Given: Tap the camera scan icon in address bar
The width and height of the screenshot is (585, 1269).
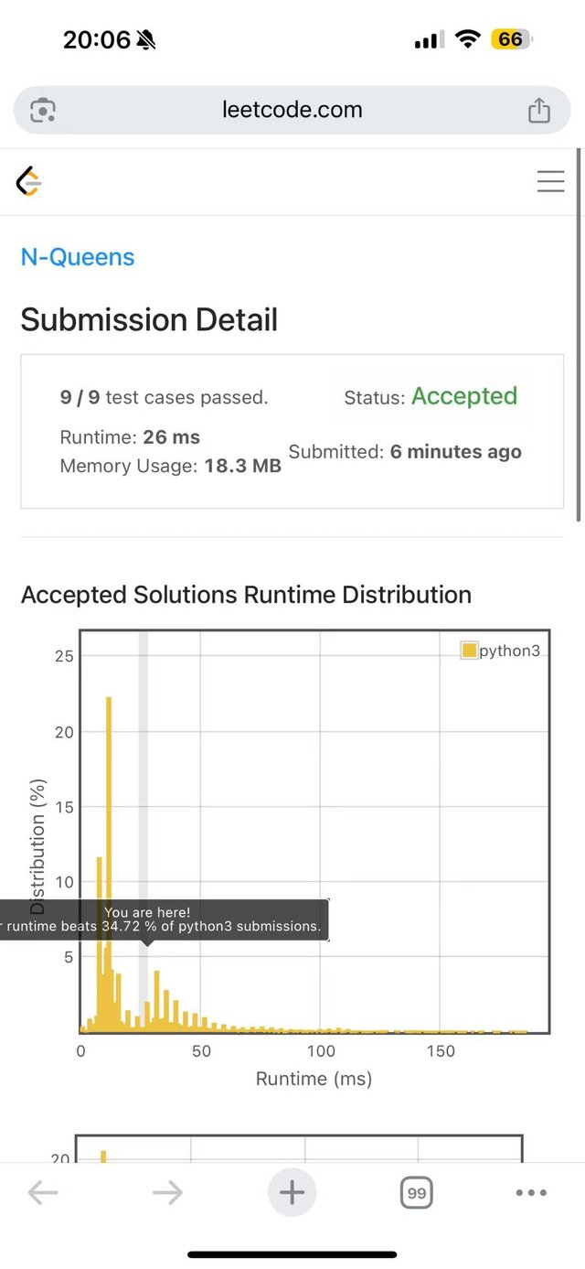Looking at the screenshot, I should 43,111.
